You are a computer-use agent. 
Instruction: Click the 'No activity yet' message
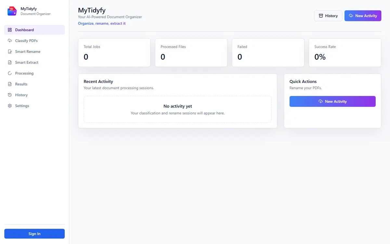(x=178, y=106)
